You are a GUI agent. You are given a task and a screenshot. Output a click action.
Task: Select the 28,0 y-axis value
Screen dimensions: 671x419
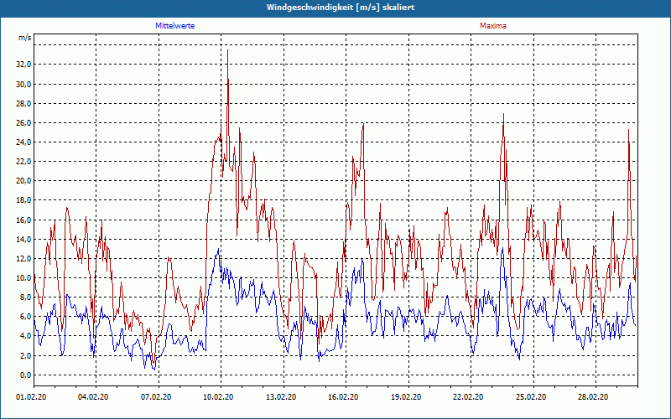click(24, 103)
